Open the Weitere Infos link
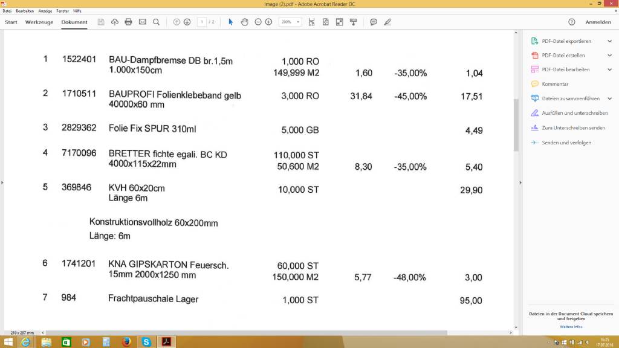The image size is (619, 348). pyautogui.click(x=571, y=327)
